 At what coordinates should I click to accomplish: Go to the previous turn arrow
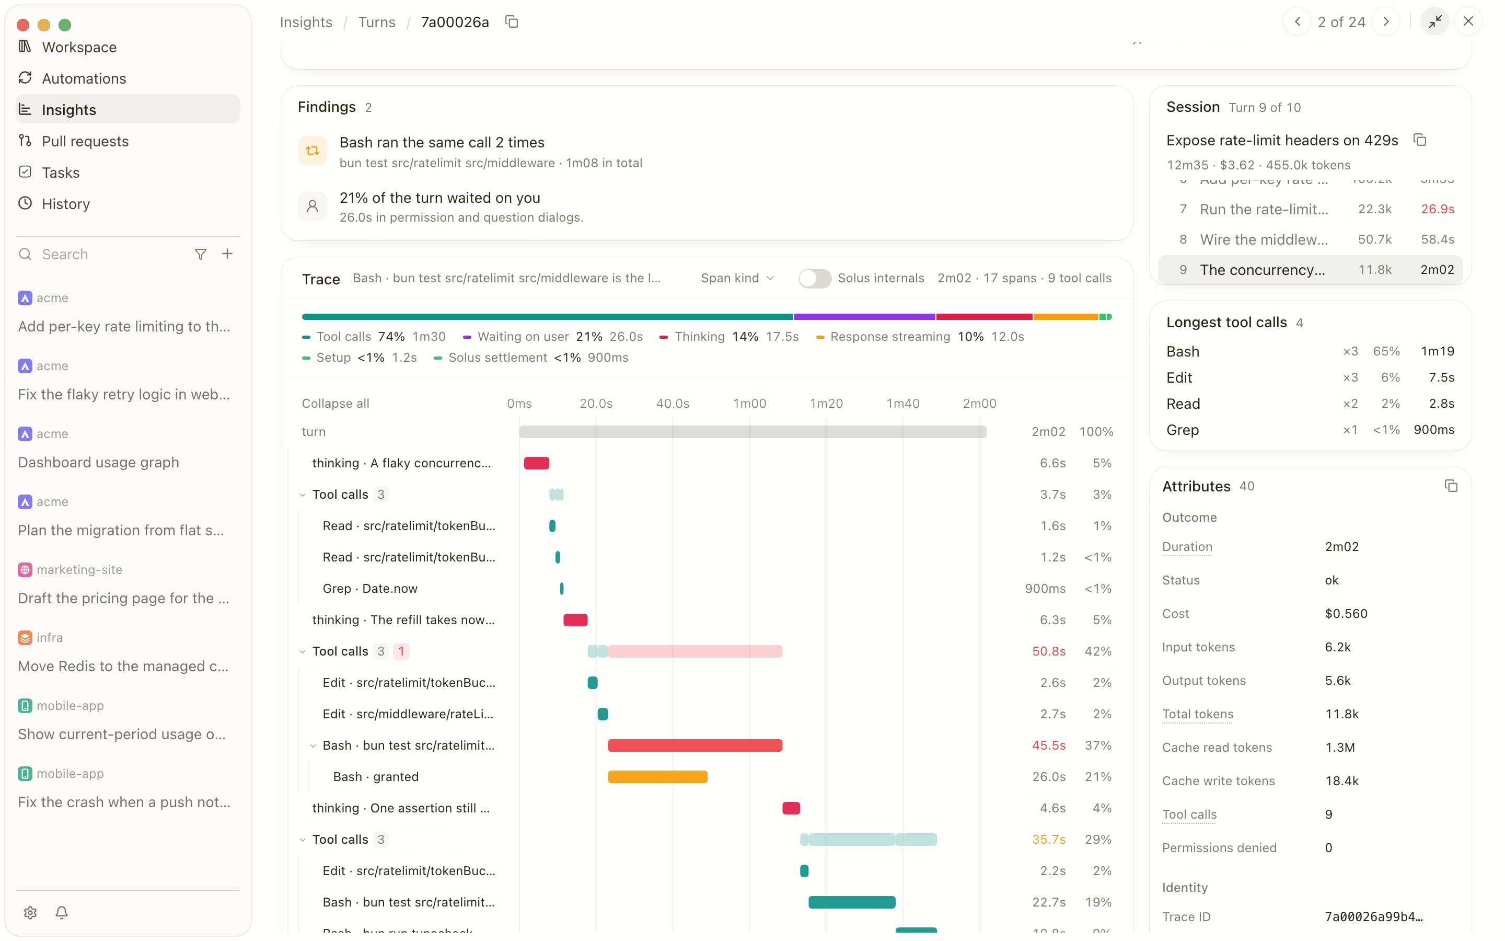coord(1298,22)
